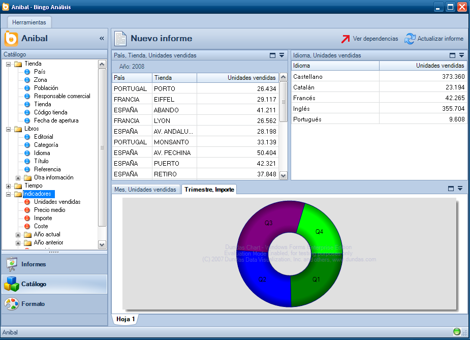The image size is (470, 340).
Task: Collapse the Libros folder
Action: 9,129
